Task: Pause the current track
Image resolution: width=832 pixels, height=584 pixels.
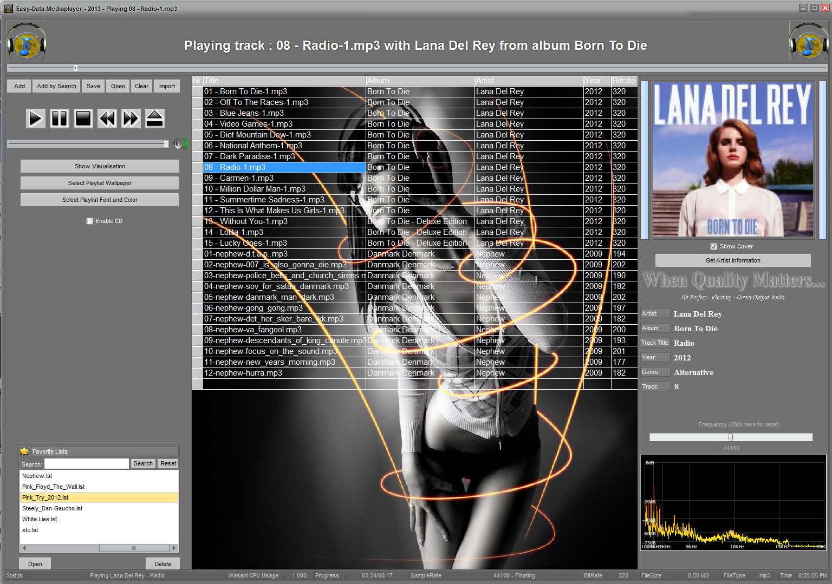Action: (59, 118)
